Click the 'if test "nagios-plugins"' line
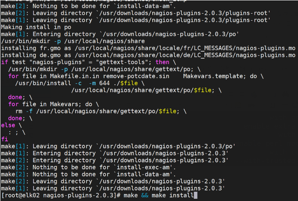Viewport: 298px width, 201px height. pyautogui.click(x=89, y=62)
